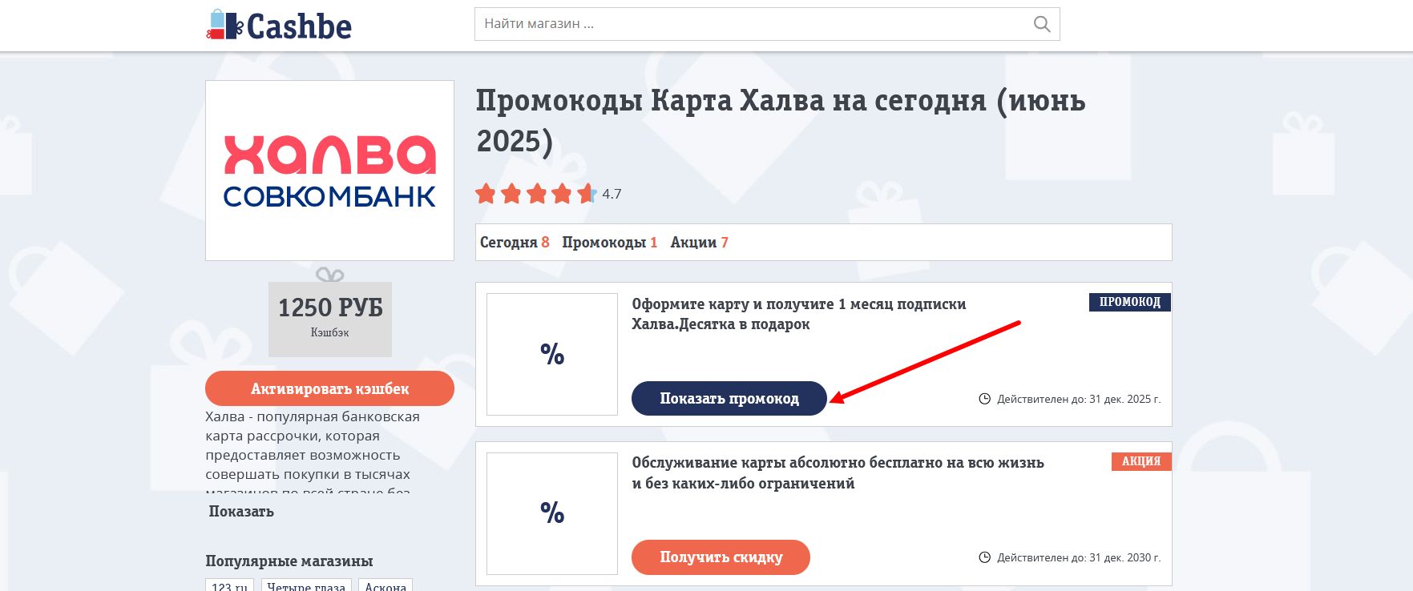This screenshot has width=1413, height=591.
Task: Select the "Промокоды 1" tab
Action: pos(609,243)
